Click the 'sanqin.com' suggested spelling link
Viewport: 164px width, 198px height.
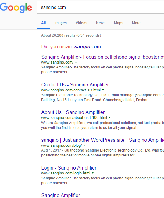(x=88, y=46)
